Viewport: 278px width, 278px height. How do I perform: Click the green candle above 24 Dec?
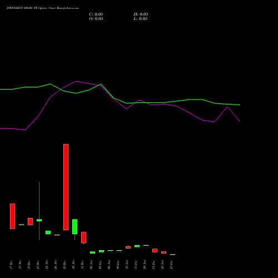coord(48,232)
